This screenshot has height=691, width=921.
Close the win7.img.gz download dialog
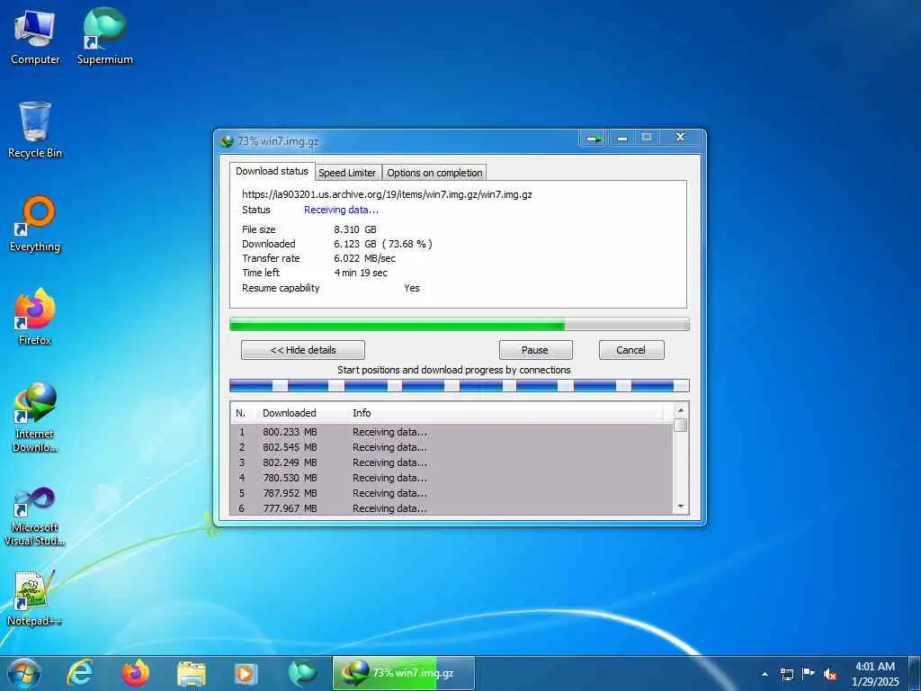(x=680, y=138)
